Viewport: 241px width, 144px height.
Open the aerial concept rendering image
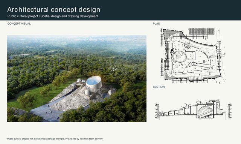(x=77, y=78)
